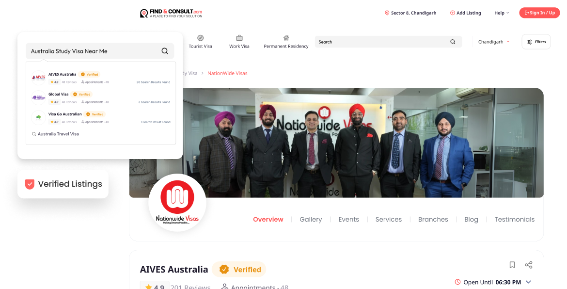Click the Find & Consult logo
Viewport: 567px width, 289px height.
(x=171, y=13)
